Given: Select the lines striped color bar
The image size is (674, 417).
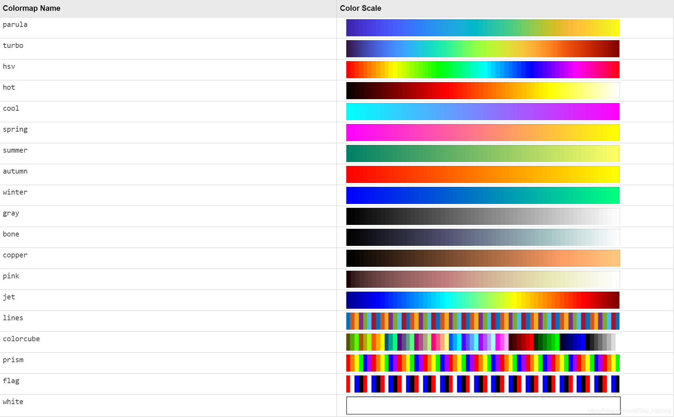Looking at the screenshot, I should coord(482,321).
